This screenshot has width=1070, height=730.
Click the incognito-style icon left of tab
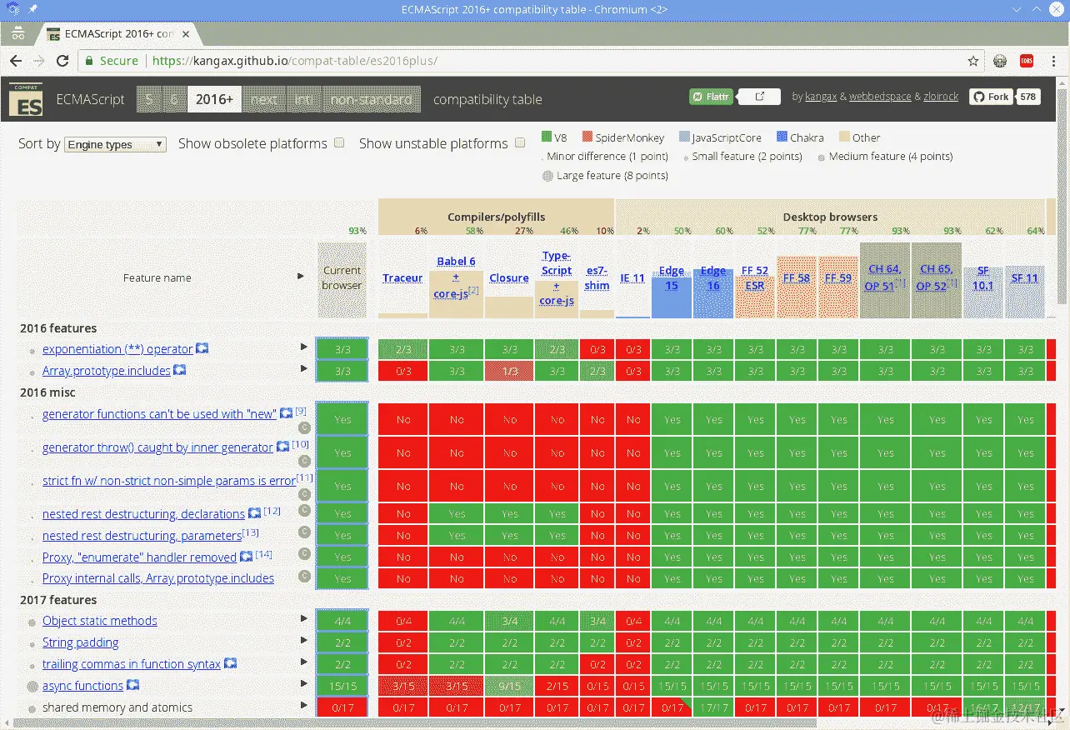tap(18, 34)
